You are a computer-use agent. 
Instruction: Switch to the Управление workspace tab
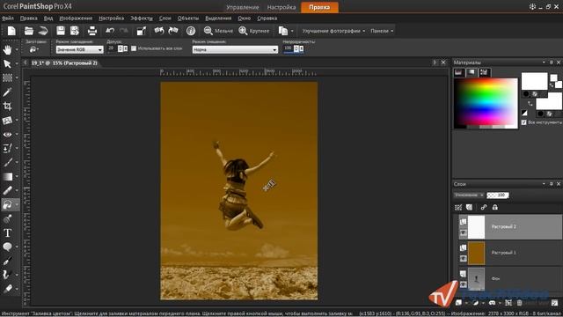243,7
